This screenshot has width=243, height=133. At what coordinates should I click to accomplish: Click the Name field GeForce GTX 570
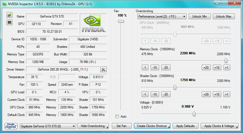tap(52, 16)
